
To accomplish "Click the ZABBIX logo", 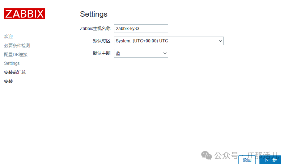I will (25, 14).
